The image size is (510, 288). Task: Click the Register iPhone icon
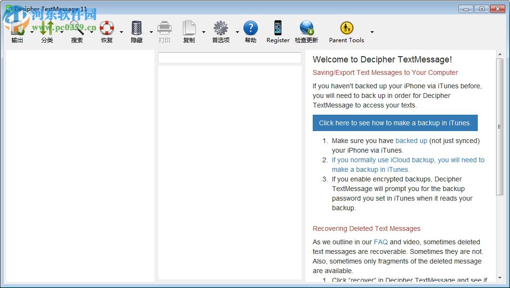278,29
